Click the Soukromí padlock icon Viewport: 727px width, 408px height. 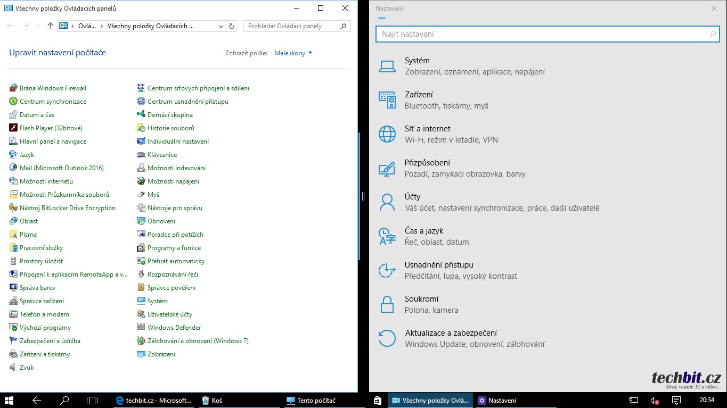pos(387,304)
